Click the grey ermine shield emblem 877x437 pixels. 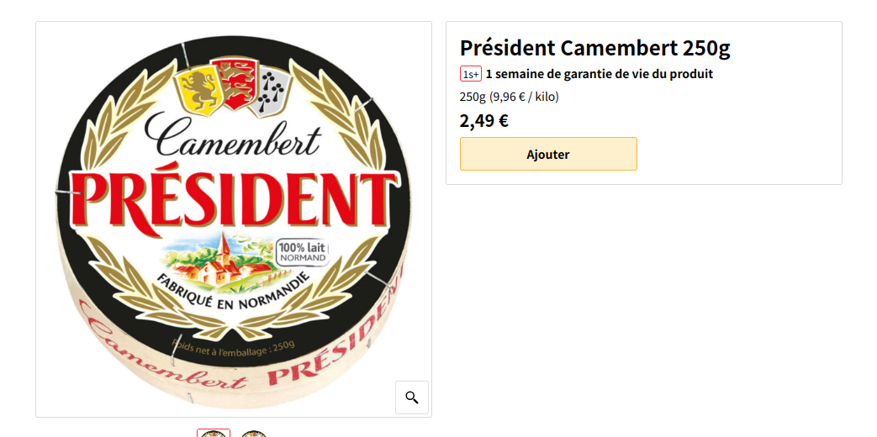point(272,92)
